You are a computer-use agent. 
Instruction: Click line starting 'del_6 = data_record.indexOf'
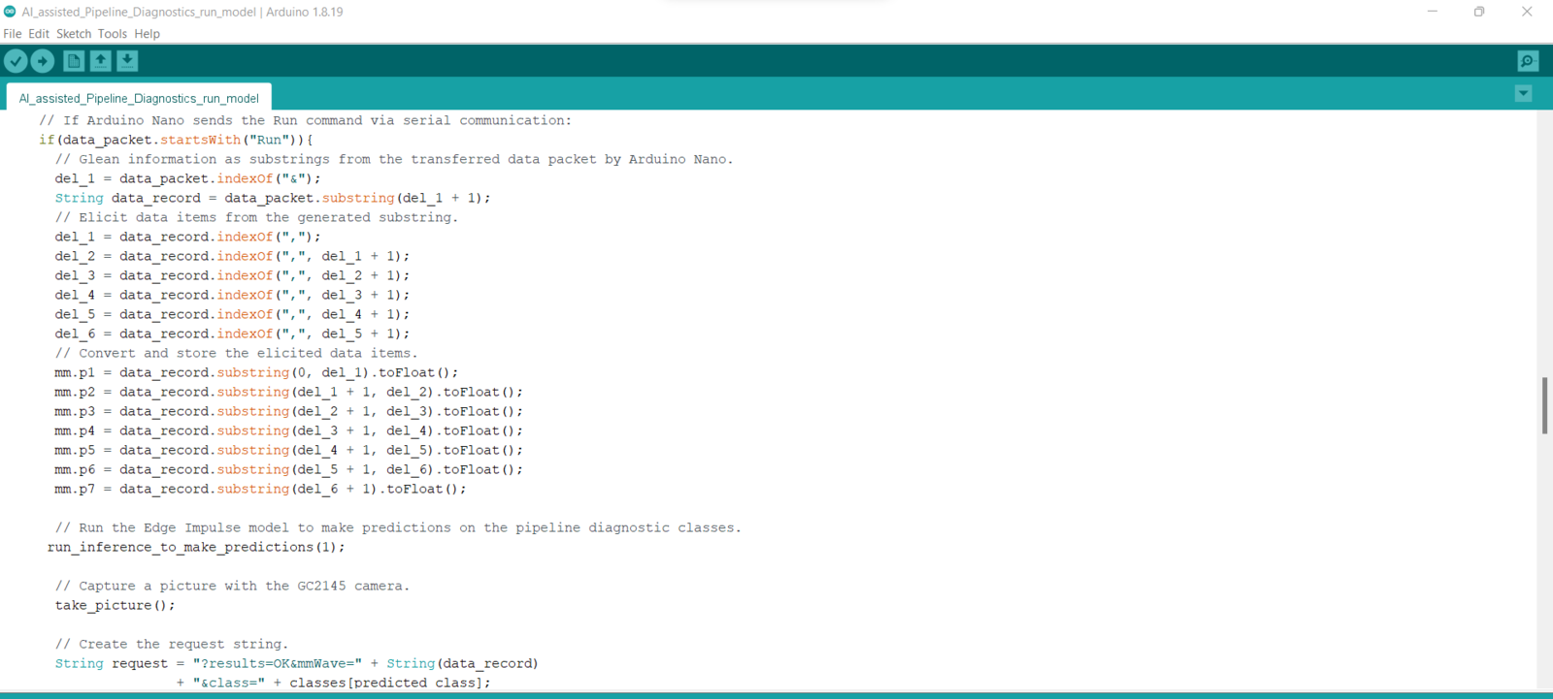click(x=232, y=334)
